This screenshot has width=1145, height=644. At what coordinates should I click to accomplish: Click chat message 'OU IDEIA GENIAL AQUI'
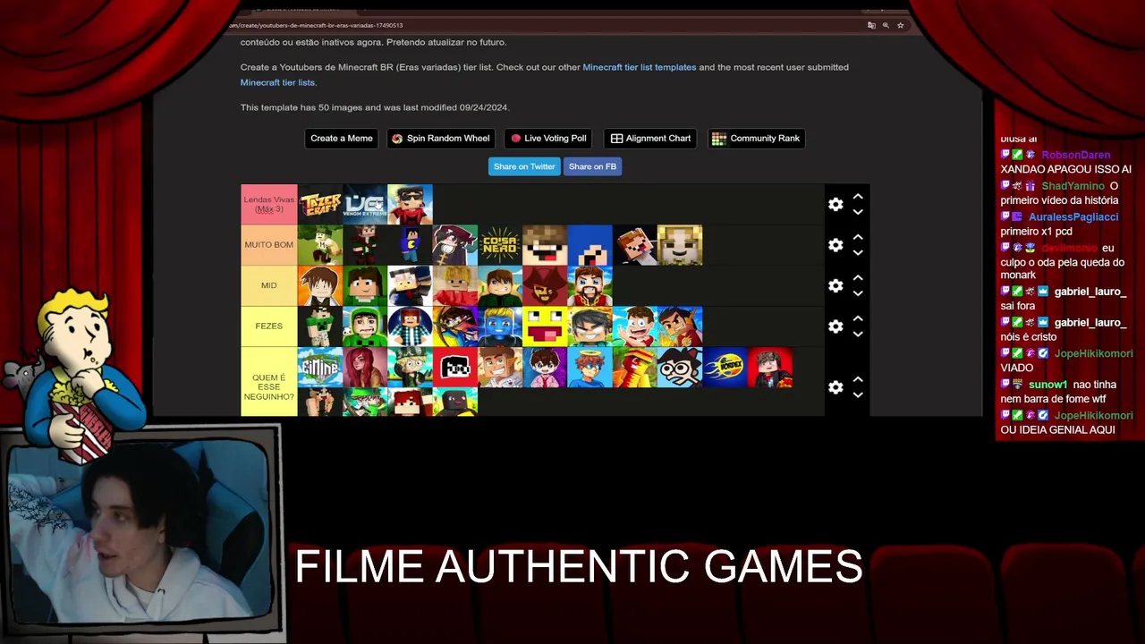click(x=1057, y=430)
